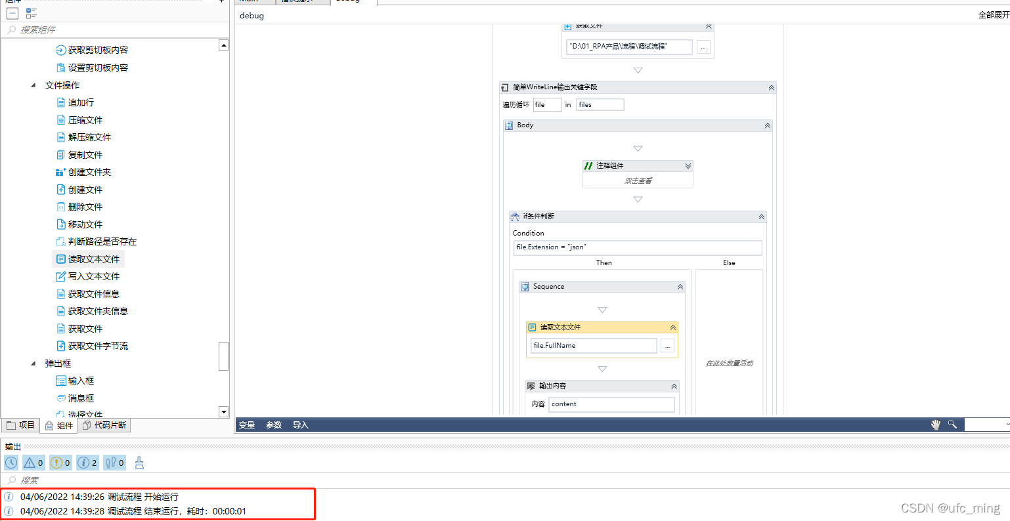Select the 获取文件信息 component

(88, 294)
